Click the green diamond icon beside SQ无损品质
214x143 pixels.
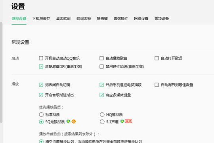[68, 122]
